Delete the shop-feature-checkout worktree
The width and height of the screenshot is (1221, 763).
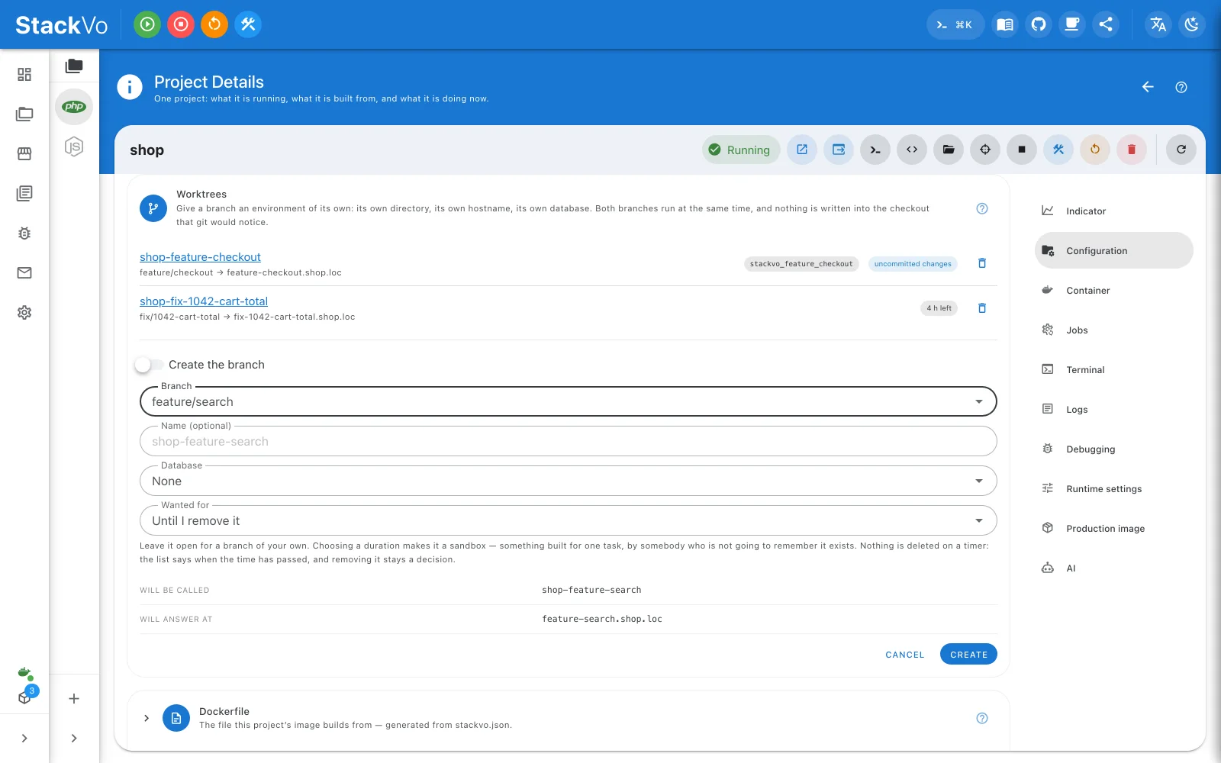[982, 263]
